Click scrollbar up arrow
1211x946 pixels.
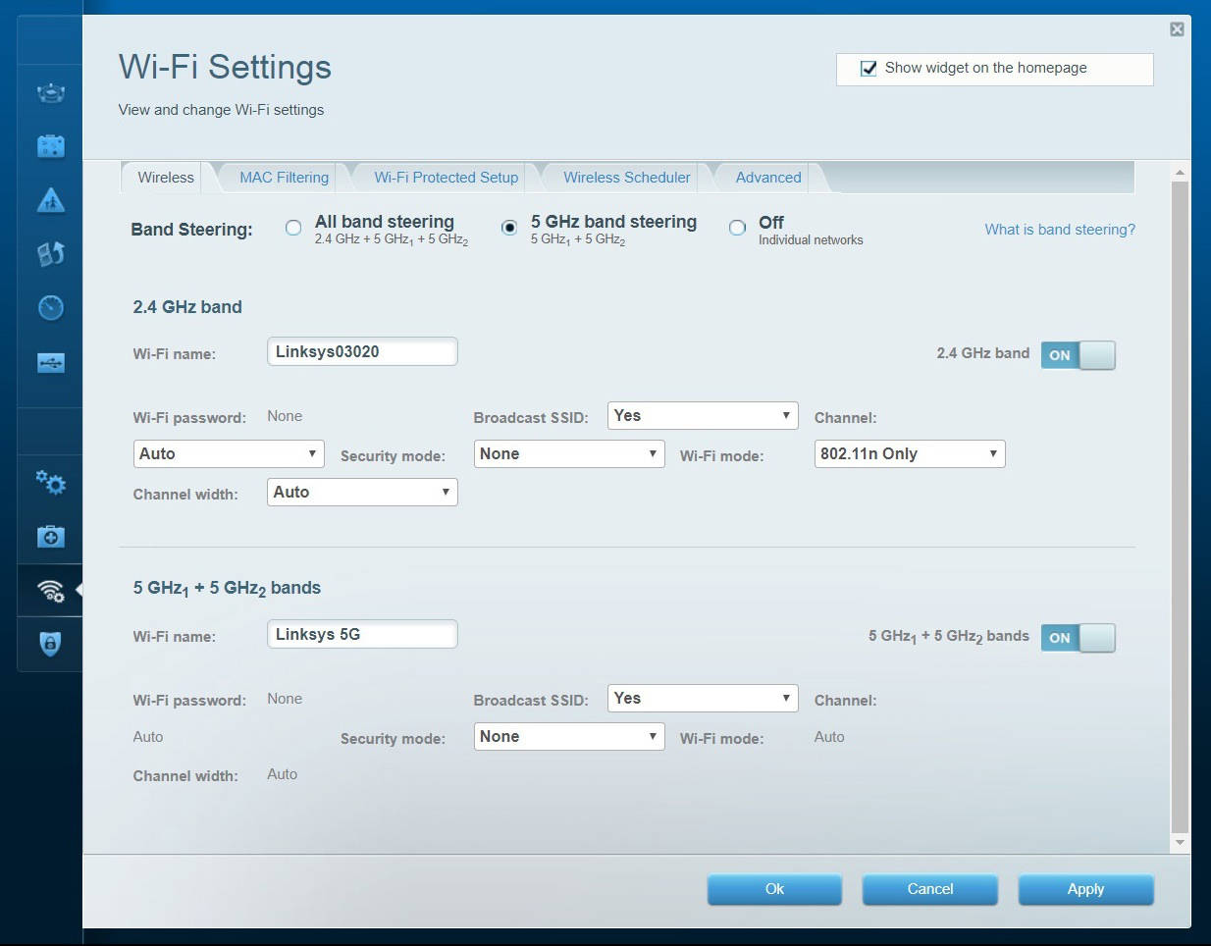pos(1180,173)
